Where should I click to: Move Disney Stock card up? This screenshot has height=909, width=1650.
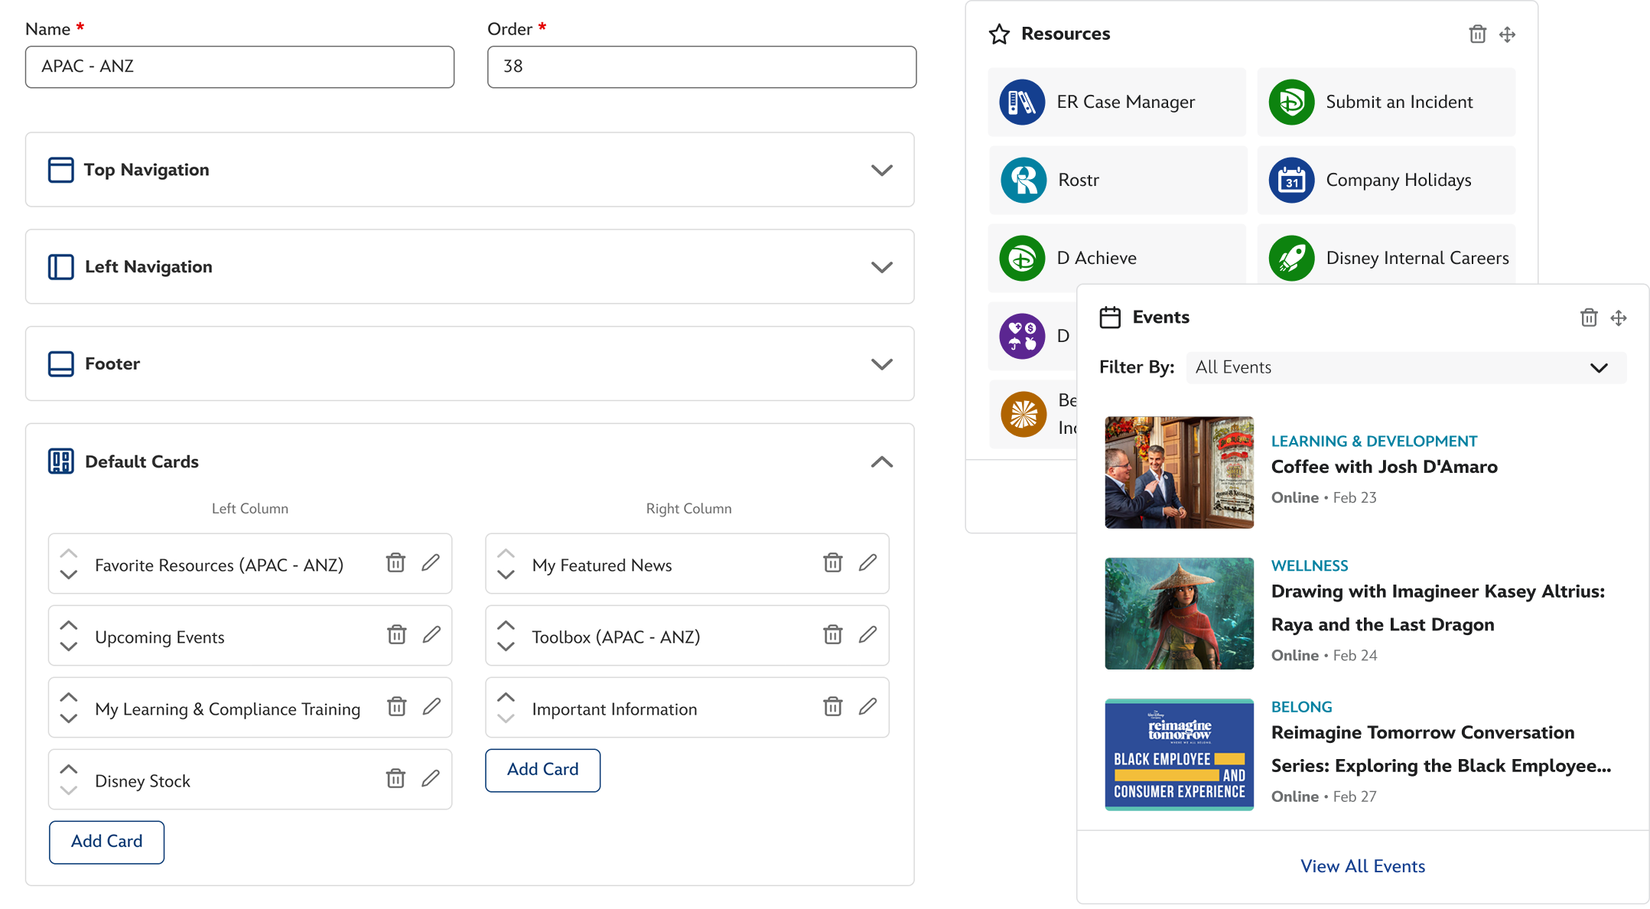[x=69, y=770]
